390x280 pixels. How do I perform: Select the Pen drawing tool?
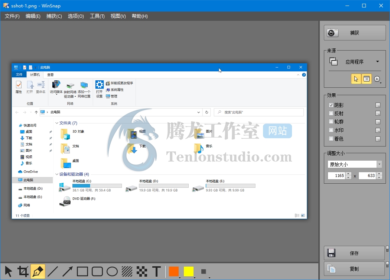[38, 271]
